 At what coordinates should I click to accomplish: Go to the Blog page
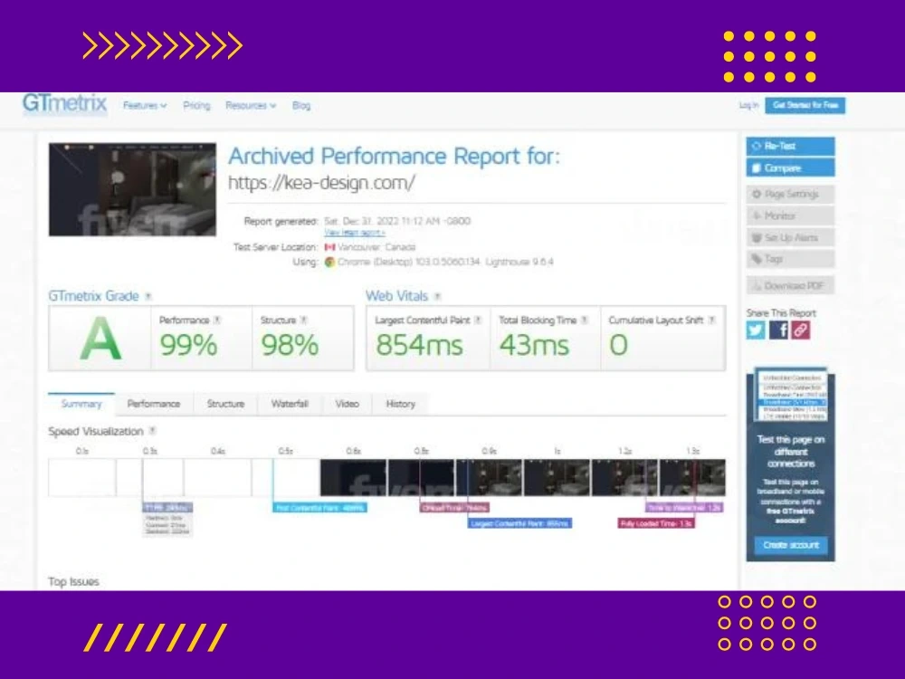point(301,106)
